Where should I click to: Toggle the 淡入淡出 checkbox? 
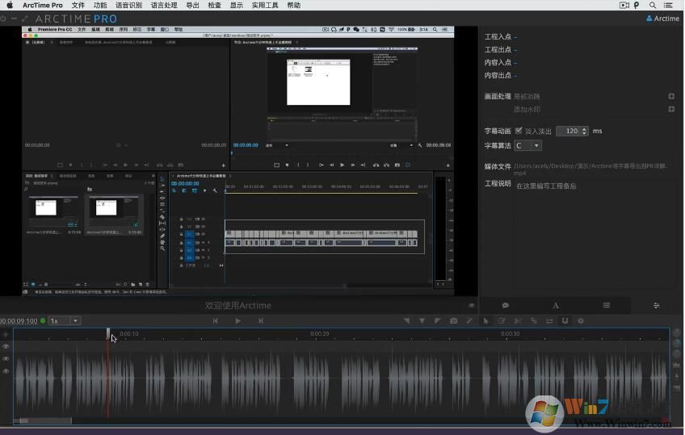tap(519, 131)
